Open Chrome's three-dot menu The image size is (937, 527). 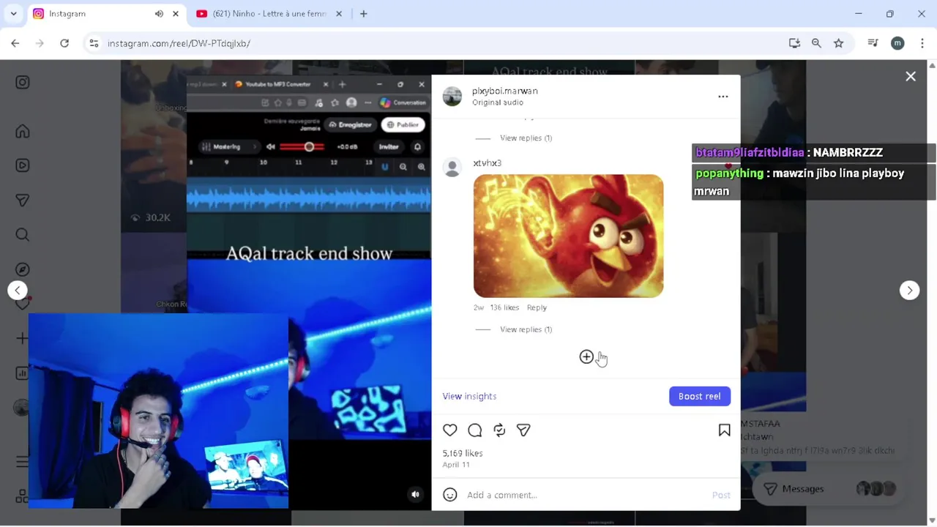(x=922, y=43)
